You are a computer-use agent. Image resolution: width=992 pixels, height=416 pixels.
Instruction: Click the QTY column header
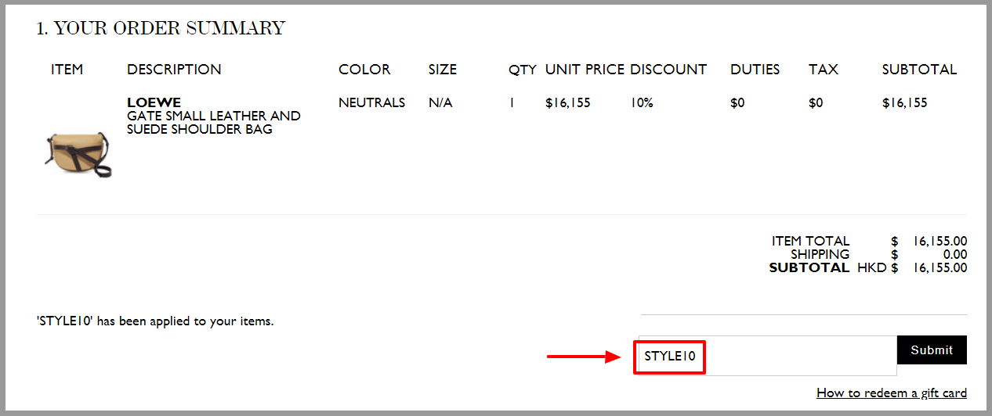tap(522, 70)
